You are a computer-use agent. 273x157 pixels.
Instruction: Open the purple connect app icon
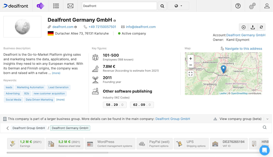(x=40, y=6)
